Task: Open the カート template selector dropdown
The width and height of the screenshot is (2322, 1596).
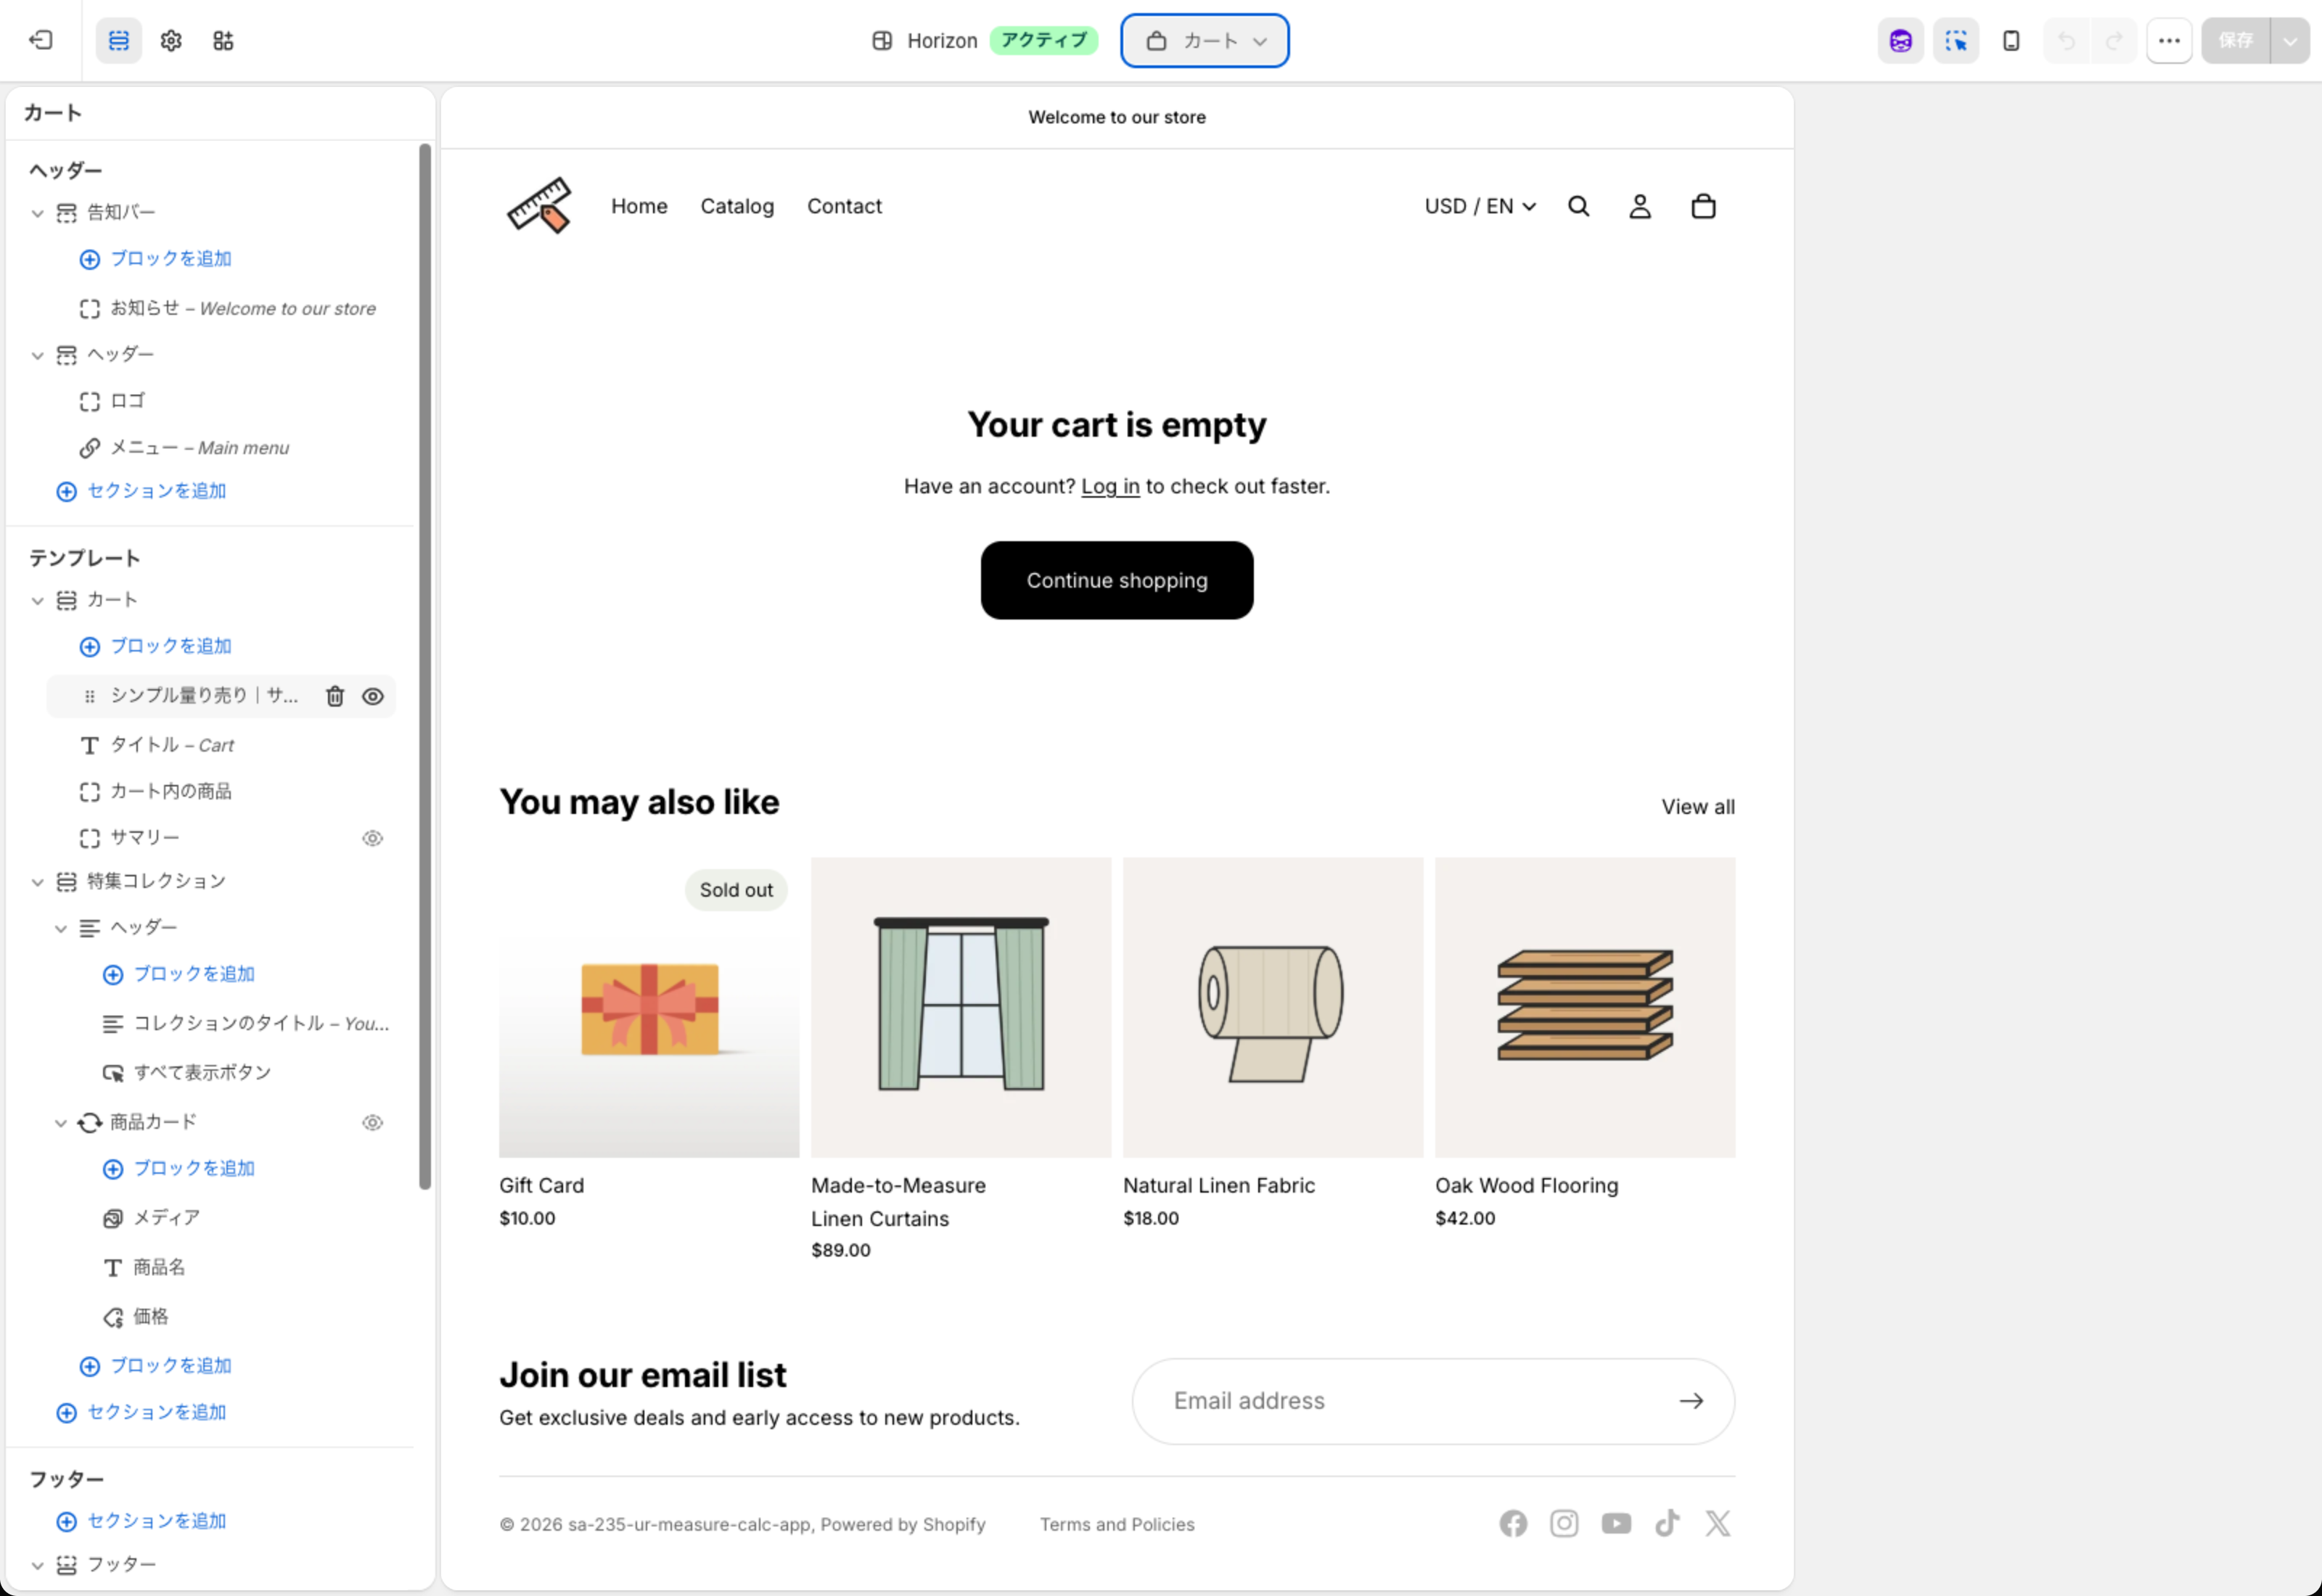Action: (x=1205, y=41)
